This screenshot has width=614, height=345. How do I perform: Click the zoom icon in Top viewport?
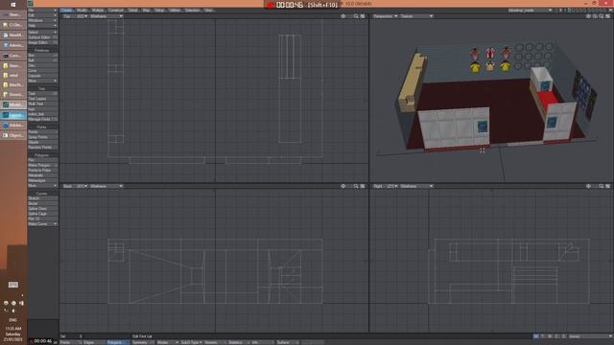coord(356,16)
